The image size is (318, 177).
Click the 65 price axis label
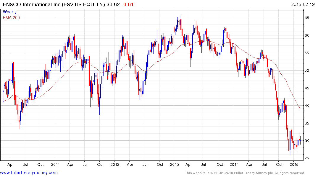(x=307, y=18)
